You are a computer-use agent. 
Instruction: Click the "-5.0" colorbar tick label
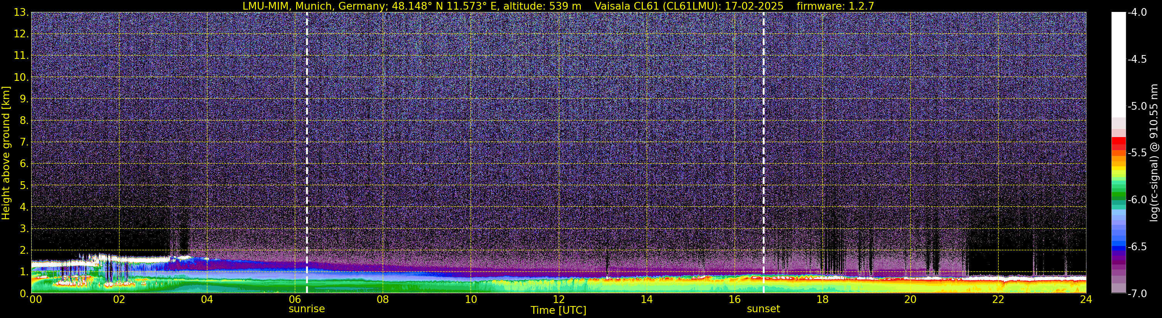click(x=1137, y=106)
